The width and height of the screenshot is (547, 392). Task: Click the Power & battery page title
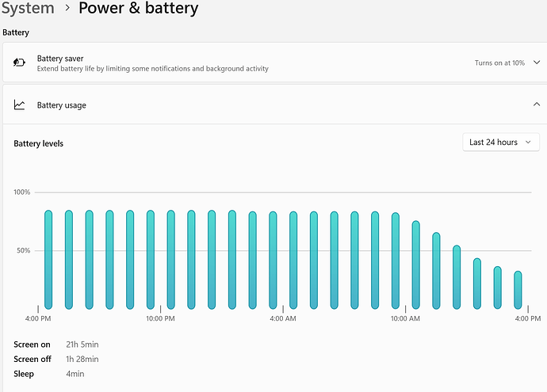[139, 8]
